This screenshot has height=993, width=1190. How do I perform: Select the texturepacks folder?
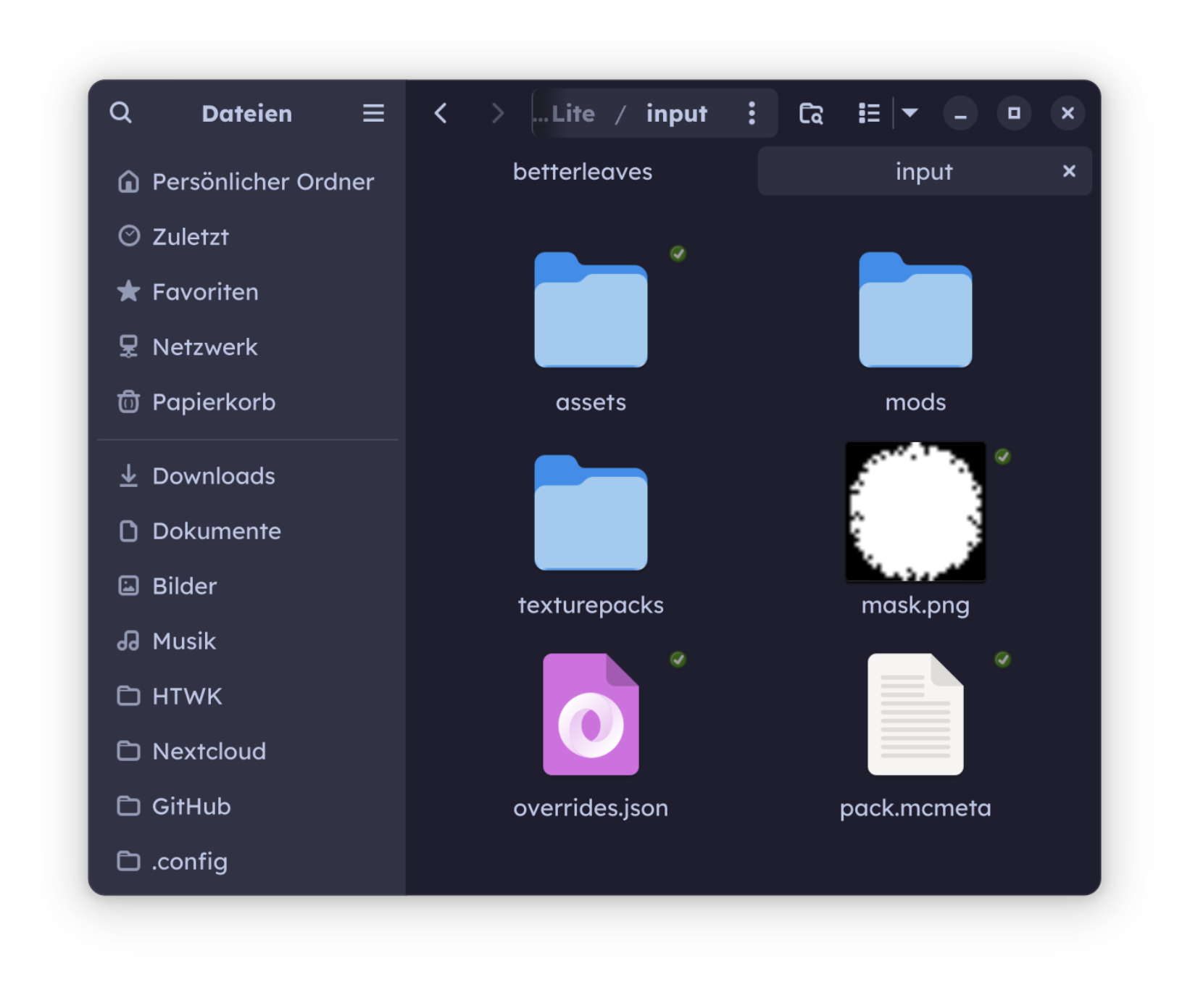point(591,513)
